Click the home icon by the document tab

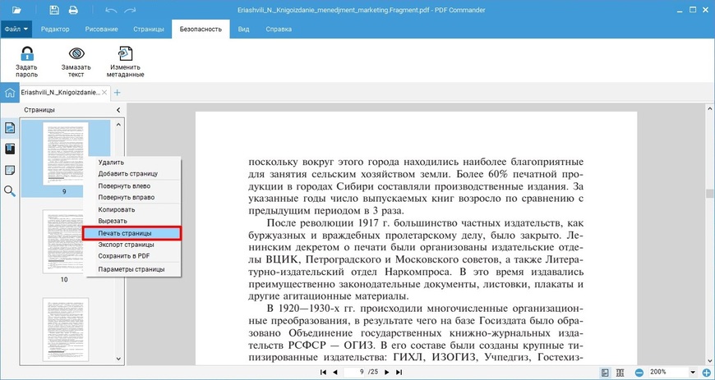(9, 93)
